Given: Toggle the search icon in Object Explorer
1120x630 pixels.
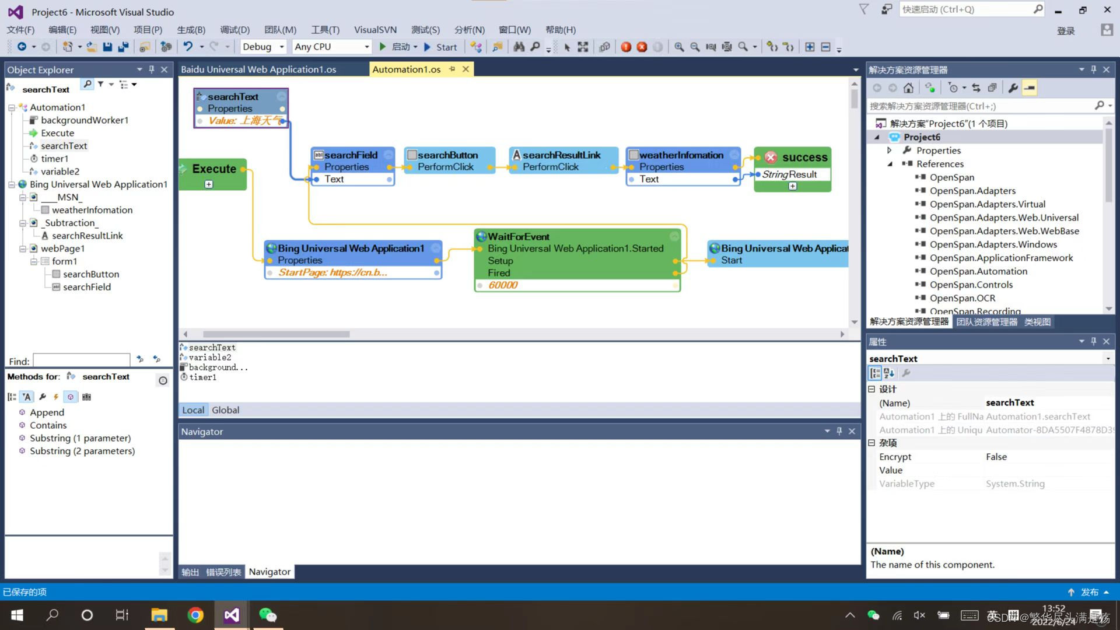Looking at the screenshot, I should (87, 85).
